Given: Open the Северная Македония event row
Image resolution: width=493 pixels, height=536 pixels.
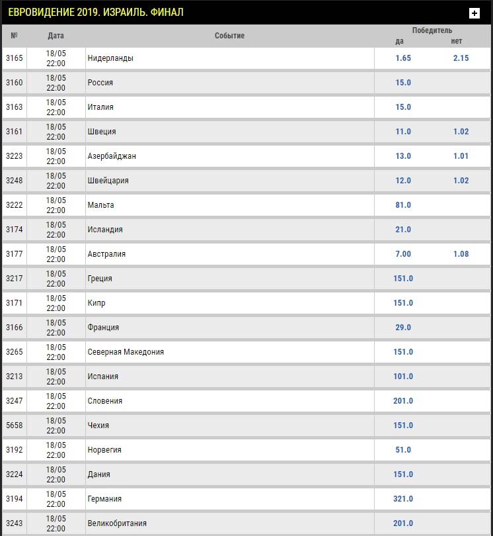Looking at the screenshot, I should [x=246, y=352].
